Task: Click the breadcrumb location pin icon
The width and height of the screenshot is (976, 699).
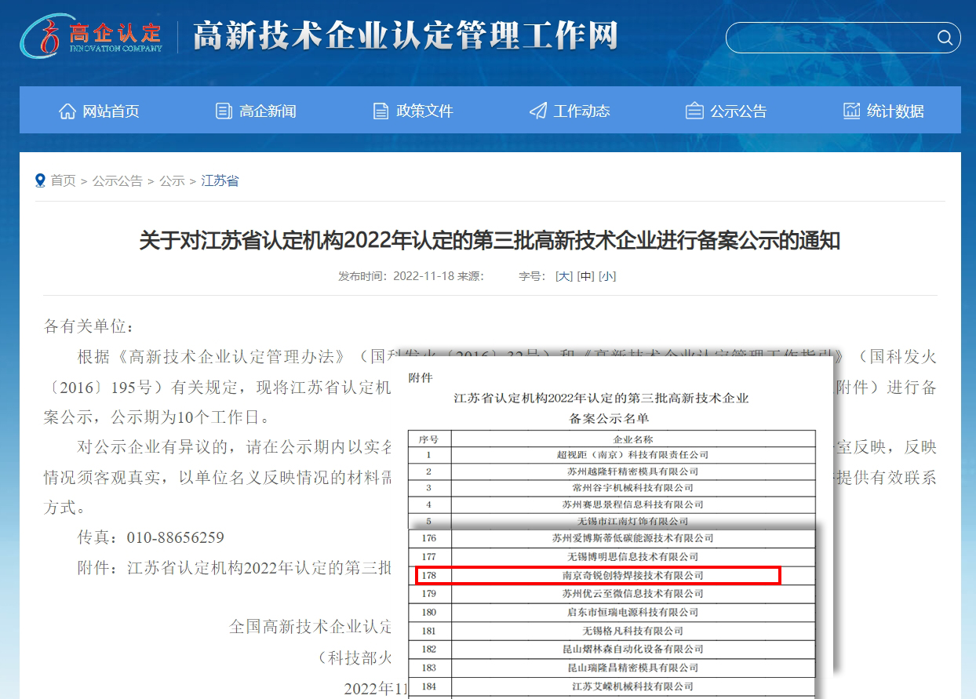Action: 41,181
